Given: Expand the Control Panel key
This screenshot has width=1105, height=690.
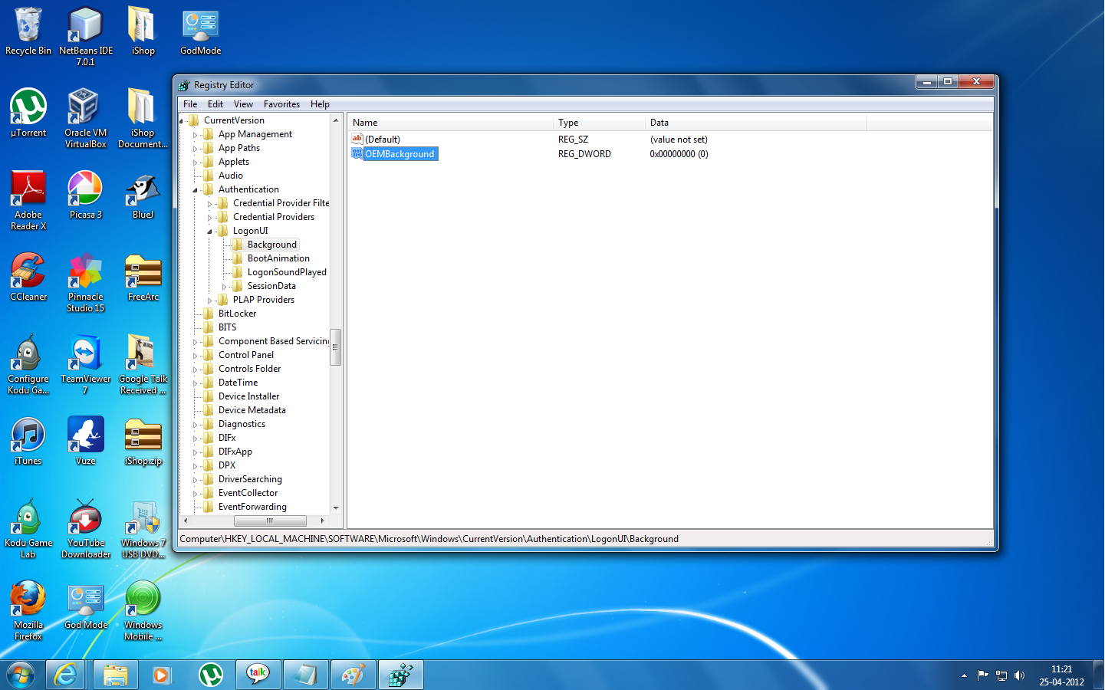Looking at the screenshot, I should click(x=196, y=356).
